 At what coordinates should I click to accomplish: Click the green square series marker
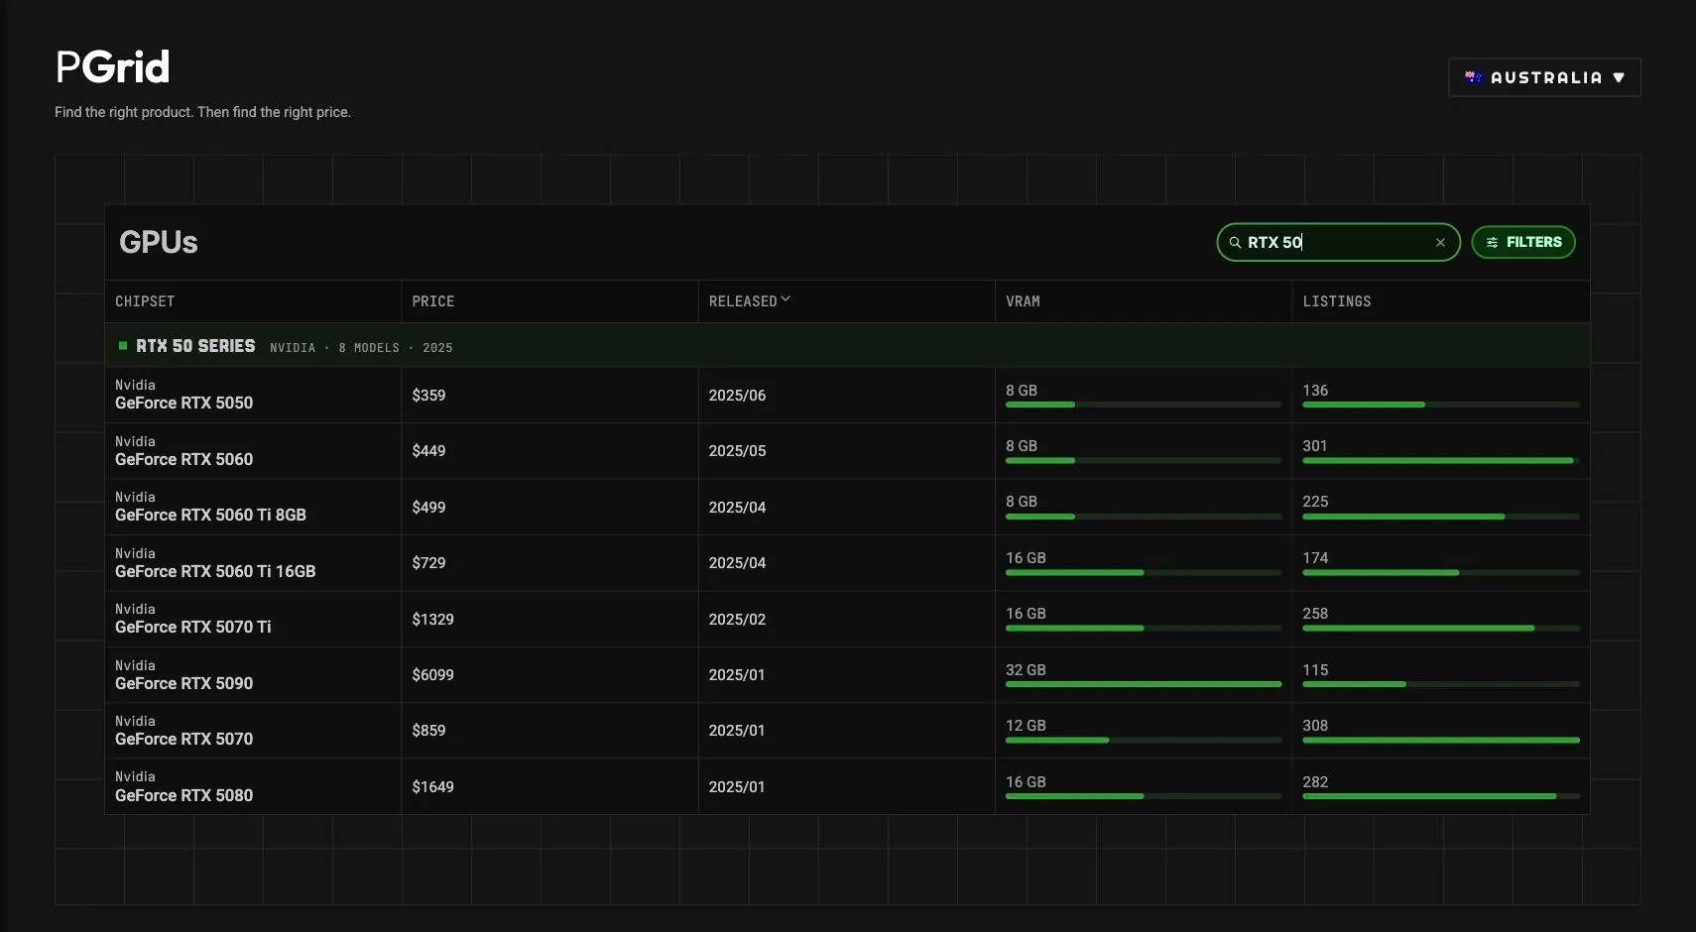pos(123,346)
